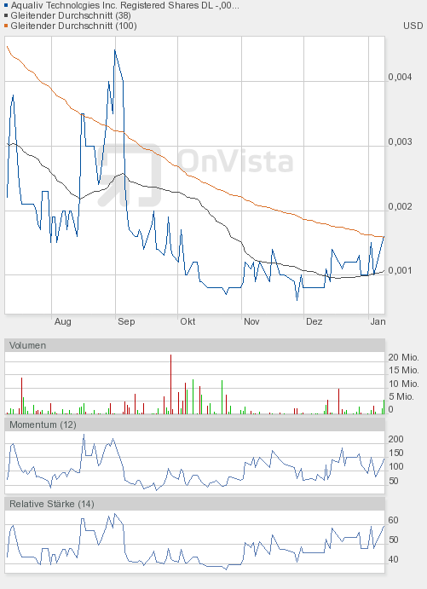This screenshot has width=427, height=589.
Task: Click the 20 Mio. volume axis label
Action: [x=403, y=357]
